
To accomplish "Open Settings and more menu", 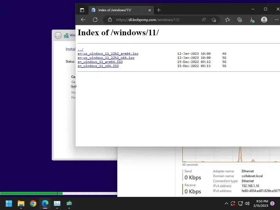I will coord(277,20).
